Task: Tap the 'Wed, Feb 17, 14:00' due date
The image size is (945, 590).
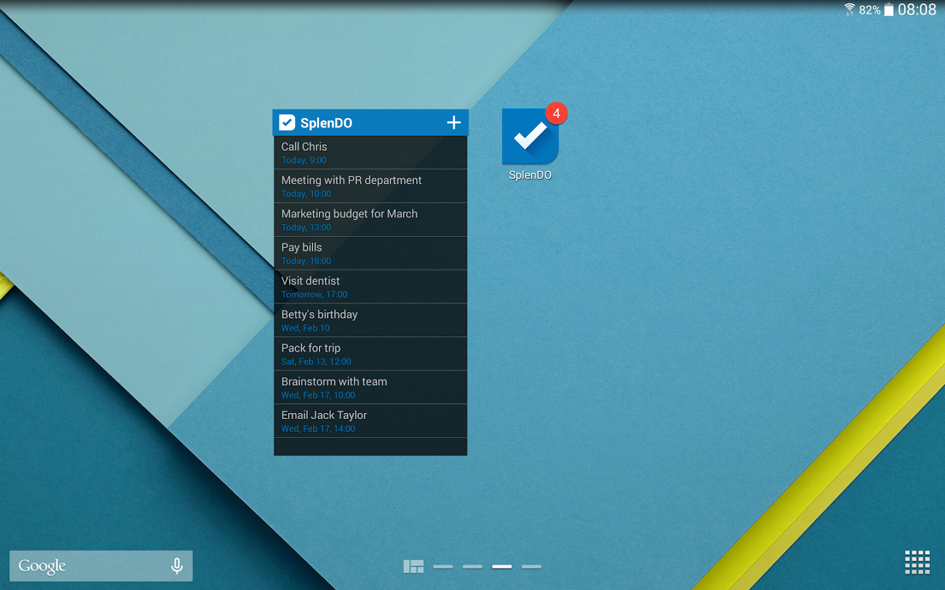Action: point(318,429)
